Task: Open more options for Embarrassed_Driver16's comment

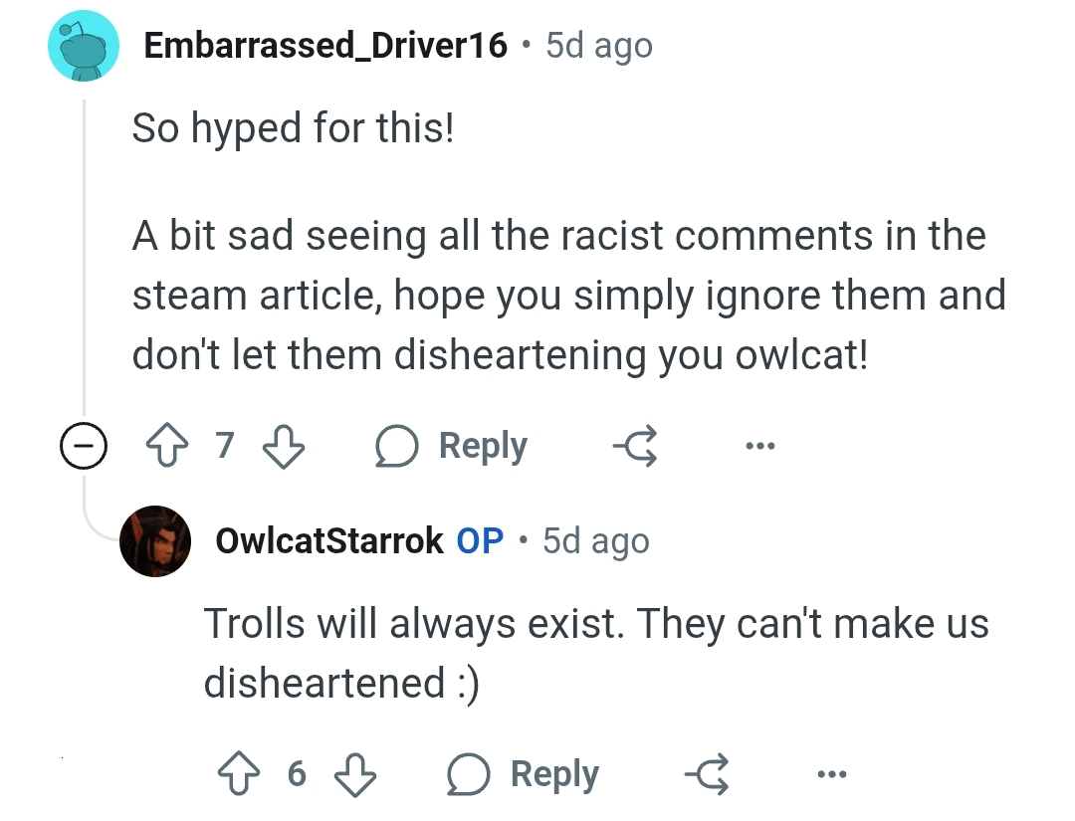Action: (759, 447)
